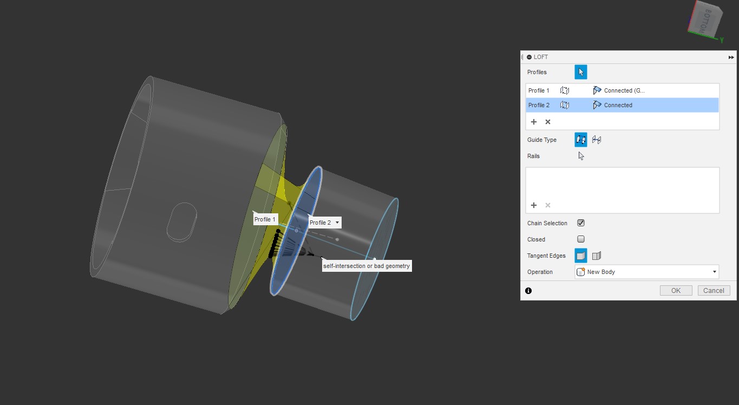
Task: Click slot hole on large cylinder
Action: [x=181, y=221]
